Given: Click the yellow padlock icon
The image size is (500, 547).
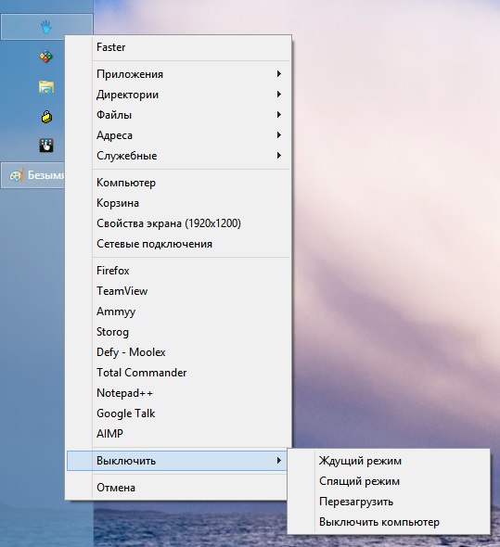Looking at the screenshot, I should [x=46, y=117].
